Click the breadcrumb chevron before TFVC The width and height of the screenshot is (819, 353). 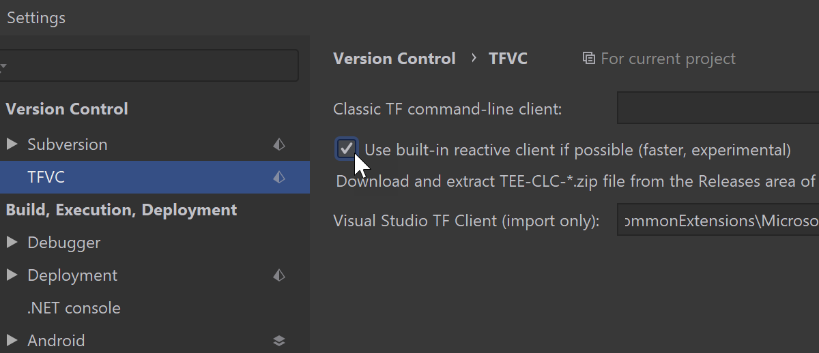[x=474, y=59]
